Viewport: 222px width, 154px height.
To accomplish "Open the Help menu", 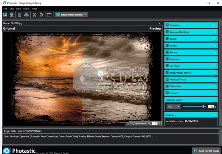I will point(34,9).
